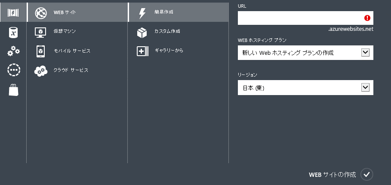Click the WEB サイト globe icon
391x185 pixels.
(41, 13)
